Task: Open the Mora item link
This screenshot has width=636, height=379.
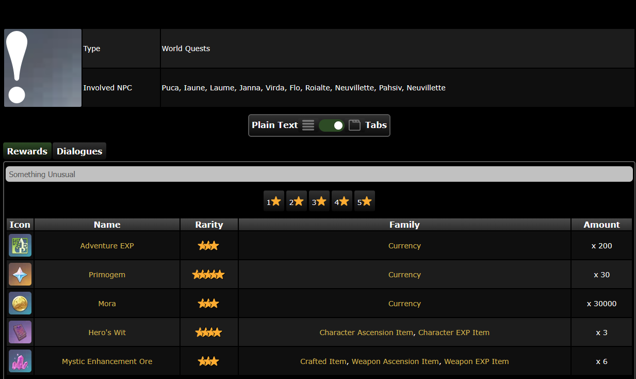Action: 107,304
